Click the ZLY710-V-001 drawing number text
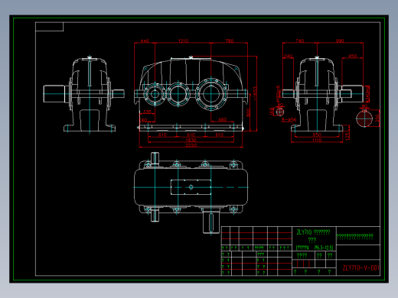 [x=360, y=267]
